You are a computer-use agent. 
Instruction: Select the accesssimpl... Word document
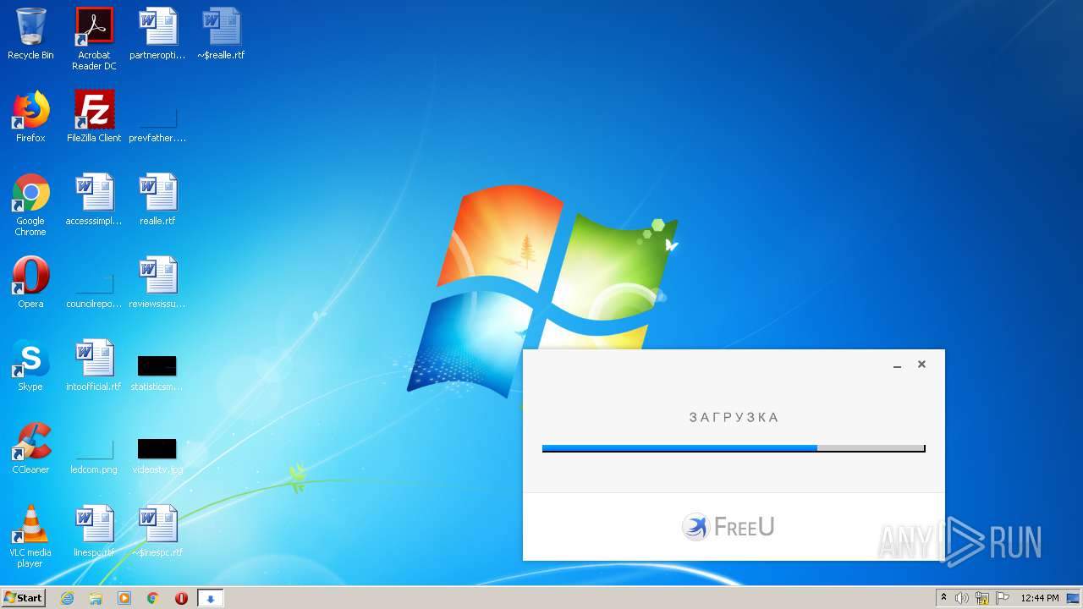click(x=94, y=200)
